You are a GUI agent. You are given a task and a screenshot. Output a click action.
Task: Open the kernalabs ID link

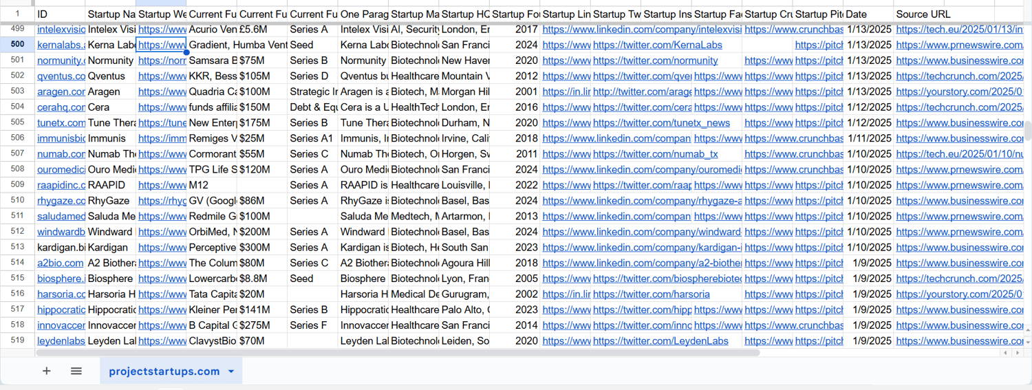(x=61, y=45)
